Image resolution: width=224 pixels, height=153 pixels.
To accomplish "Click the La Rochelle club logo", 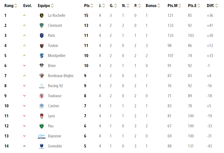I will pyautogui.click(x=42, y=16).
